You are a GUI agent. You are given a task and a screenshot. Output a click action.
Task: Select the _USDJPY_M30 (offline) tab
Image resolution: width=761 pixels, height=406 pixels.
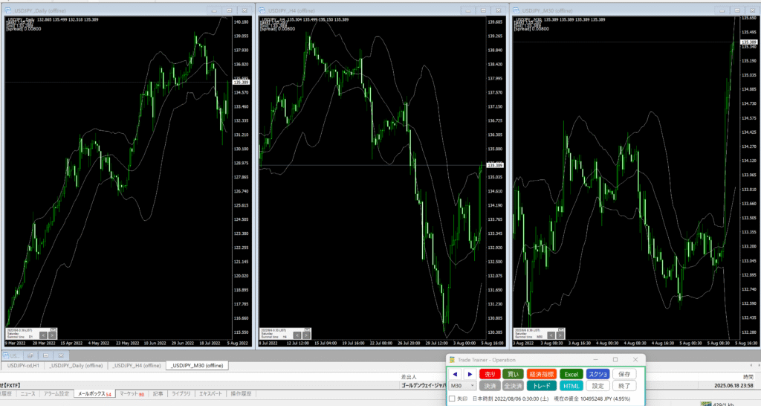(x=196, y=365)
